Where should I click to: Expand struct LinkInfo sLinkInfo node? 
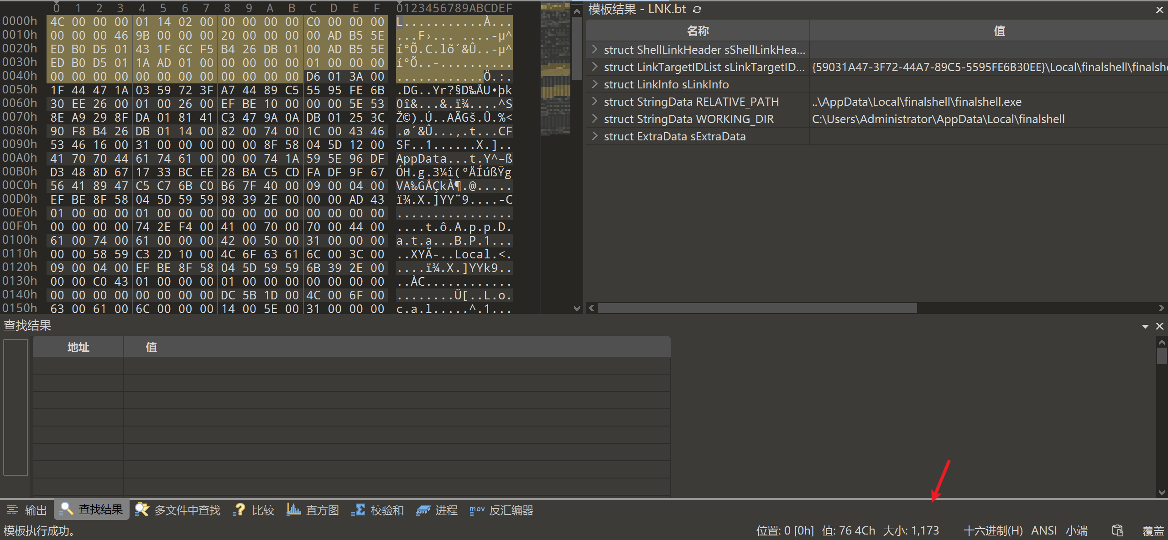tap(594, 84)
